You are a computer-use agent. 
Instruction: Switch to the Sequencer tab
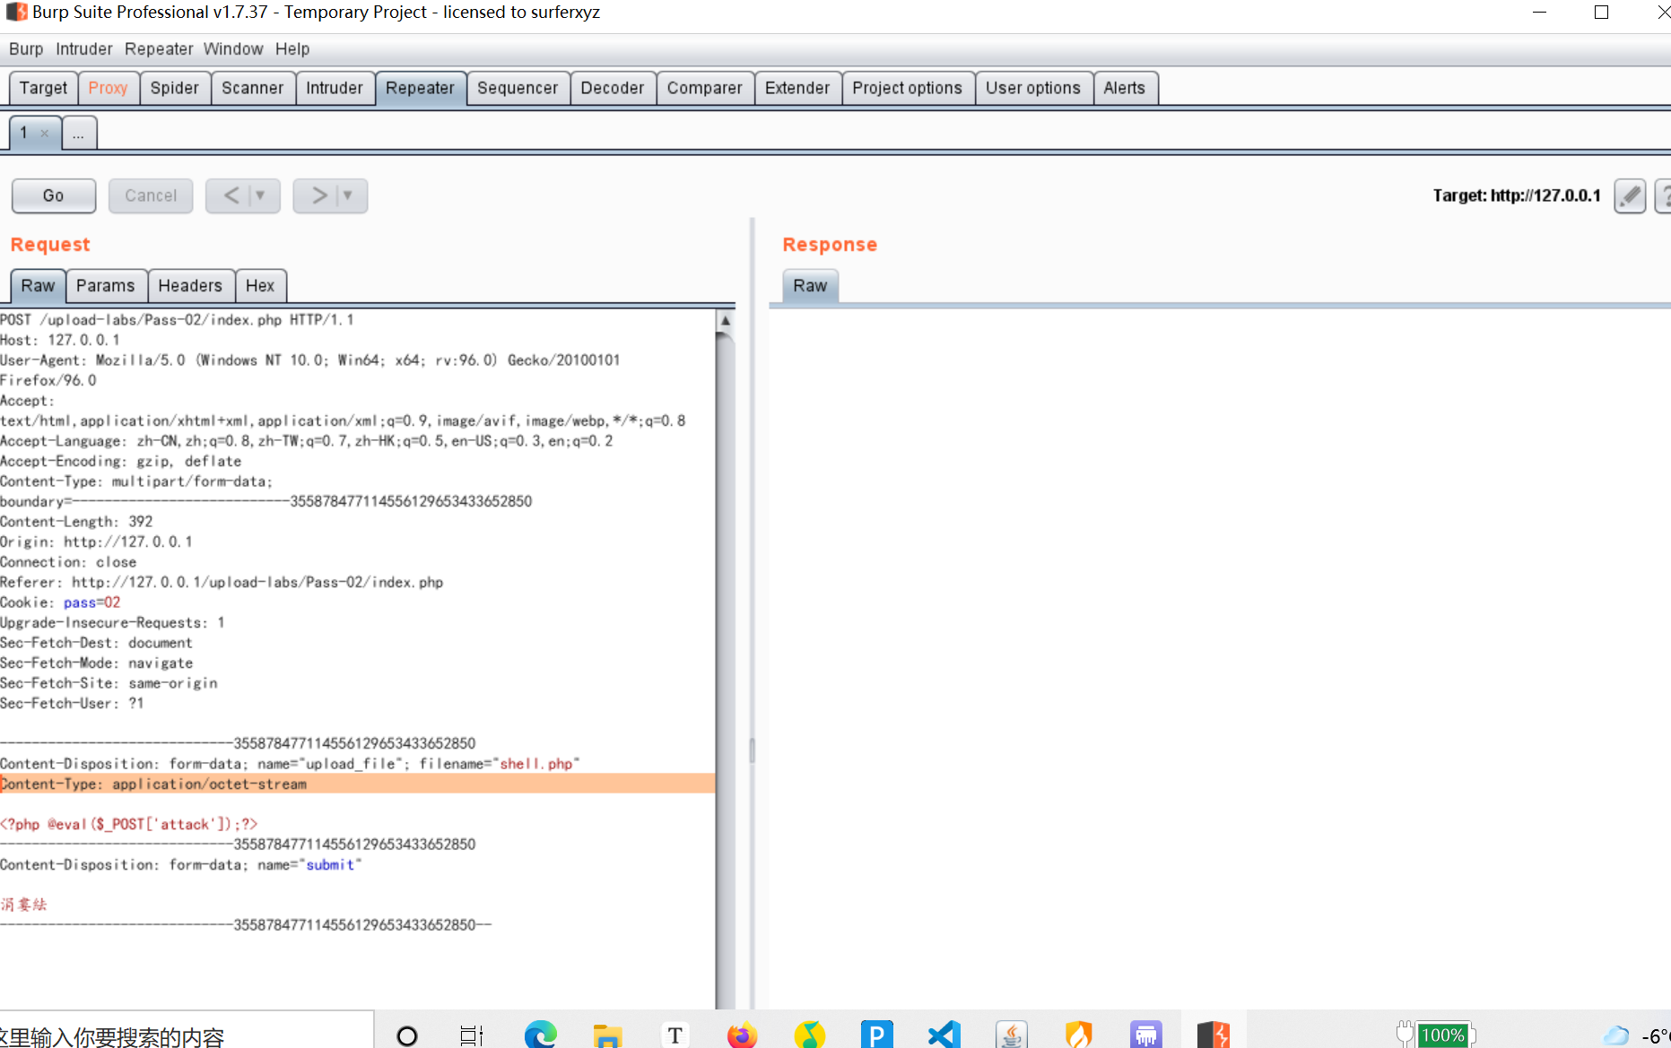518,88
